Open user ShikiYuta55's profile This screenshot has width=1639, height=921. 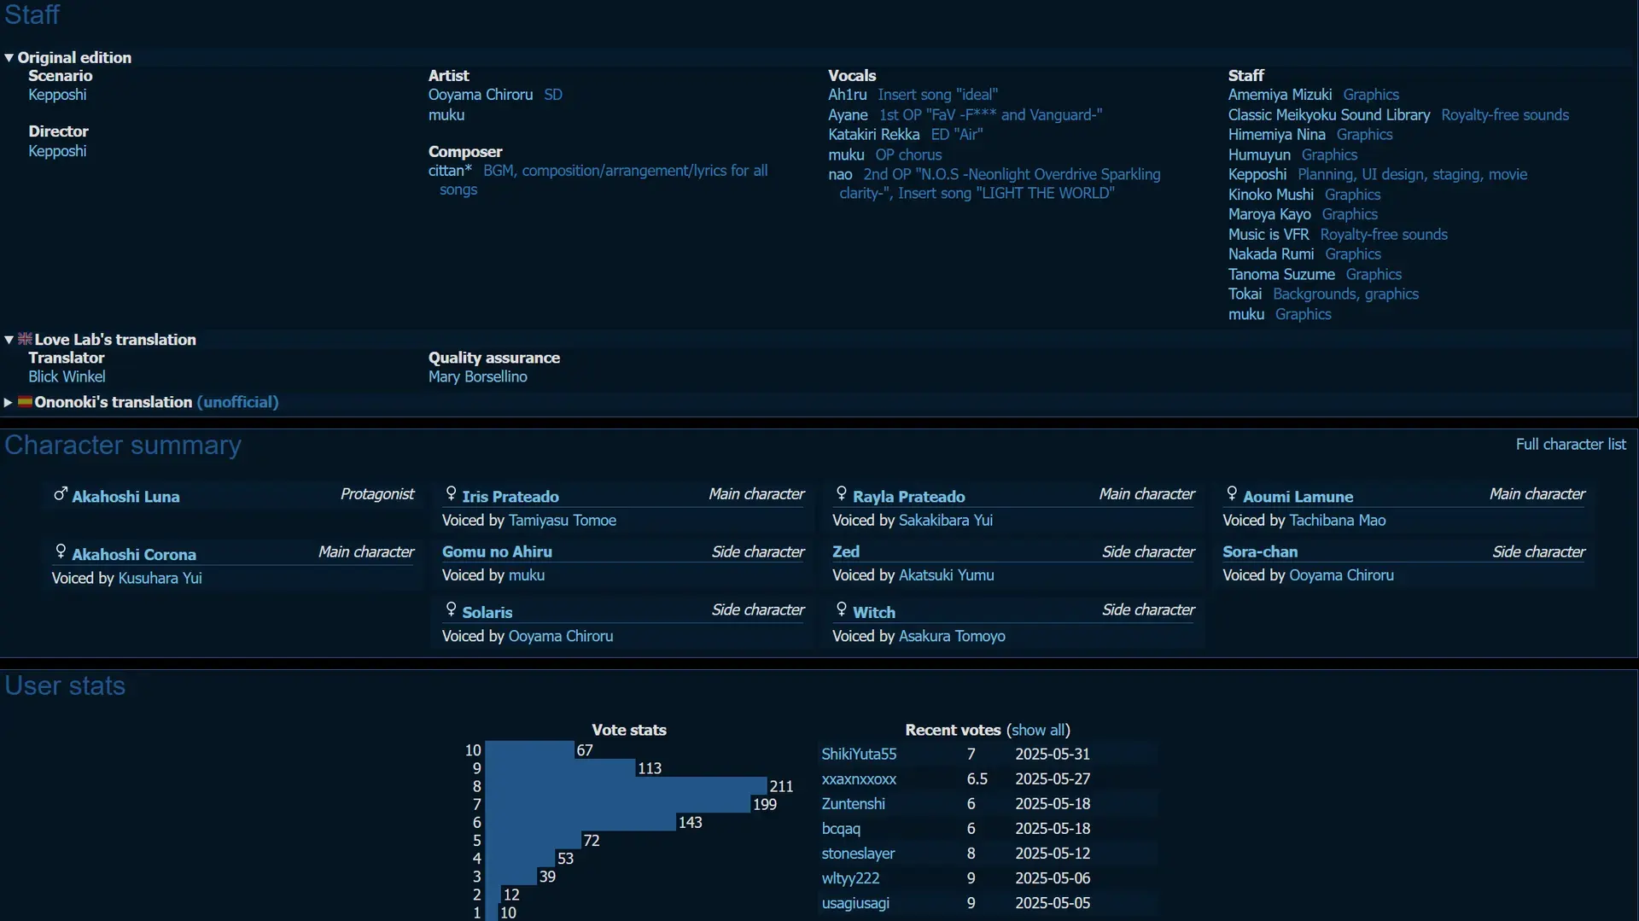859,755
